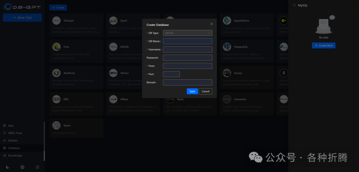Click the sidebar vertical scrollbar

pos(44,141)
